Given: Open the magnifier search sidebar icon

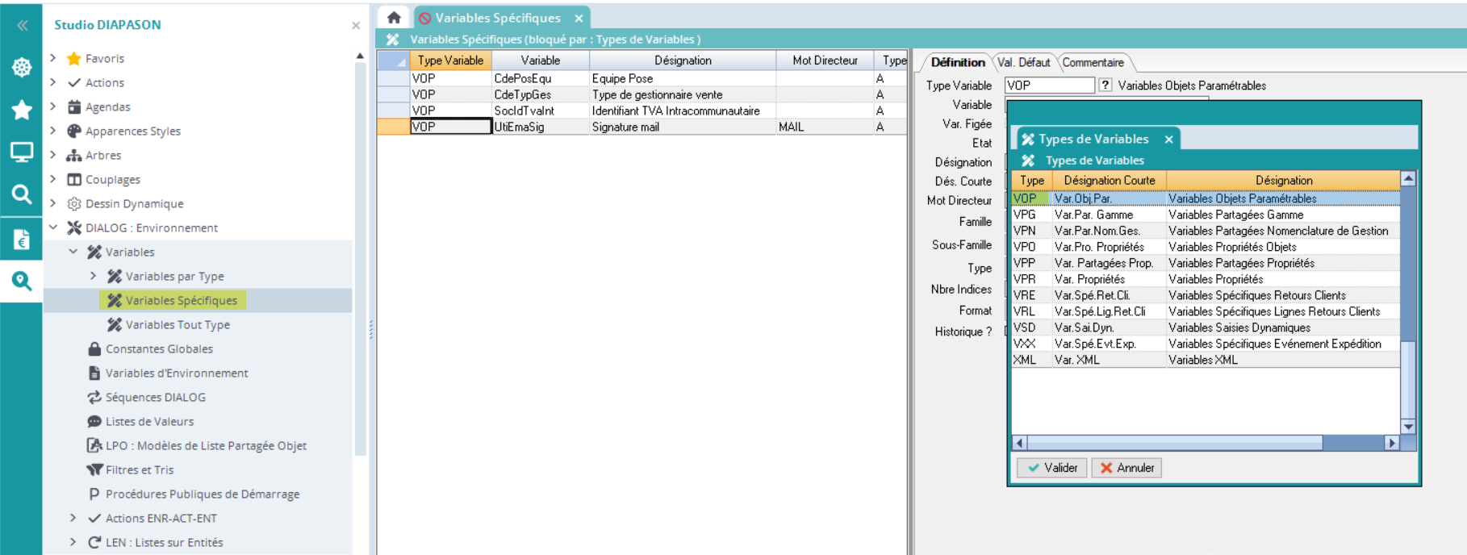Looking at the screenshot, I should 22,194.
